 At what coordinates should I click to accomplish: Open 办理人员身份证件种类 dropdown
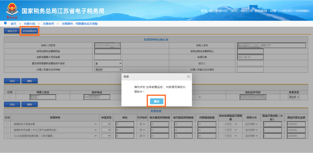point(108,70)
